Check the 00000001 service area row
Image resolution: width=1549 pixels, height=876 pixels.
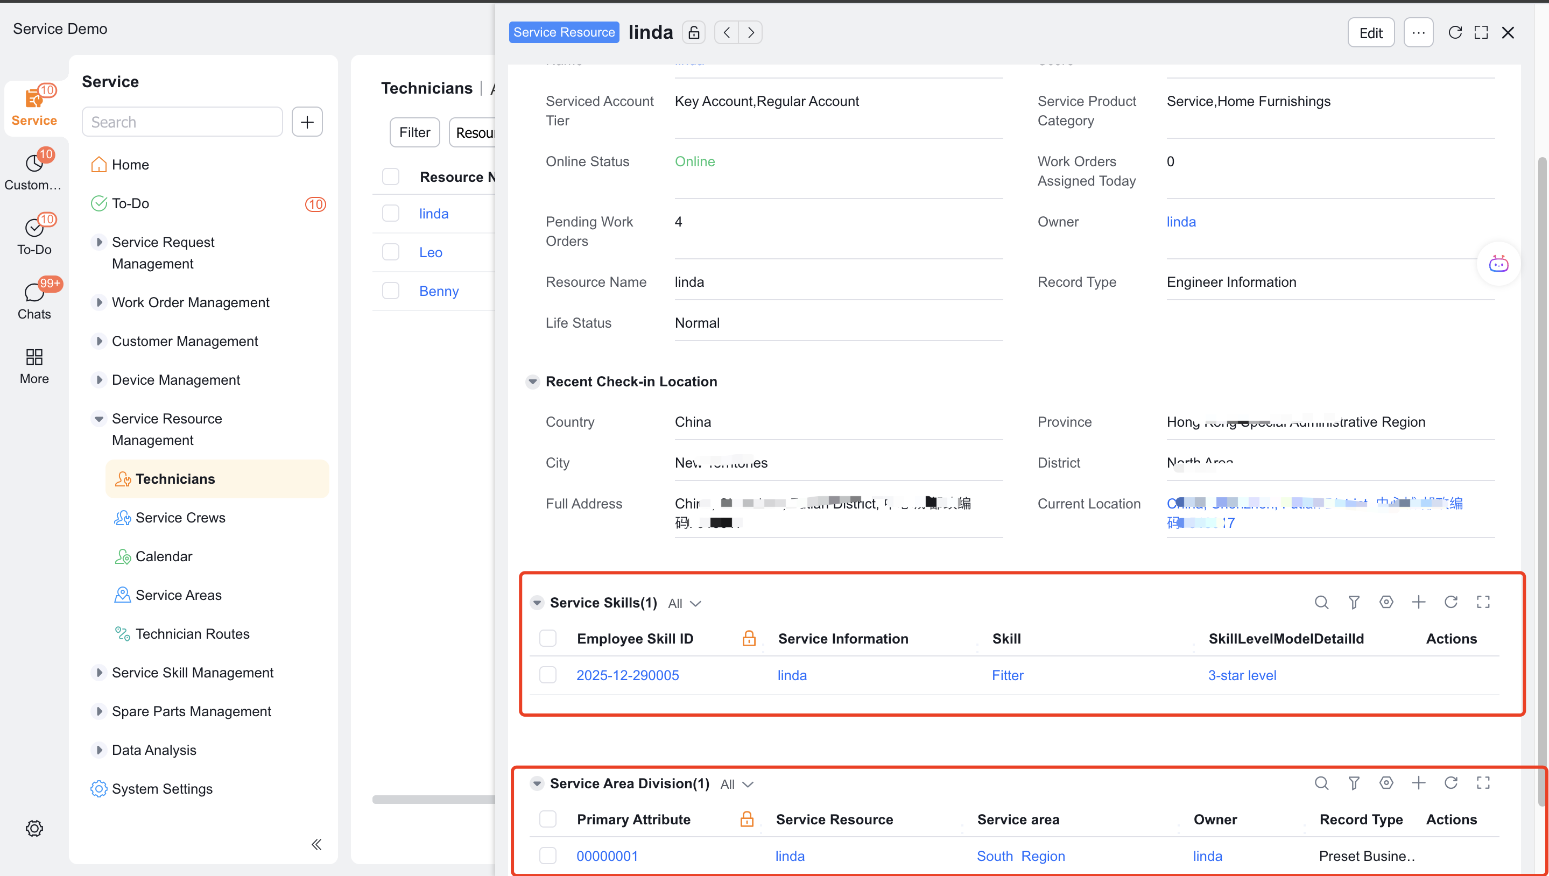click(x=547, y=856)
